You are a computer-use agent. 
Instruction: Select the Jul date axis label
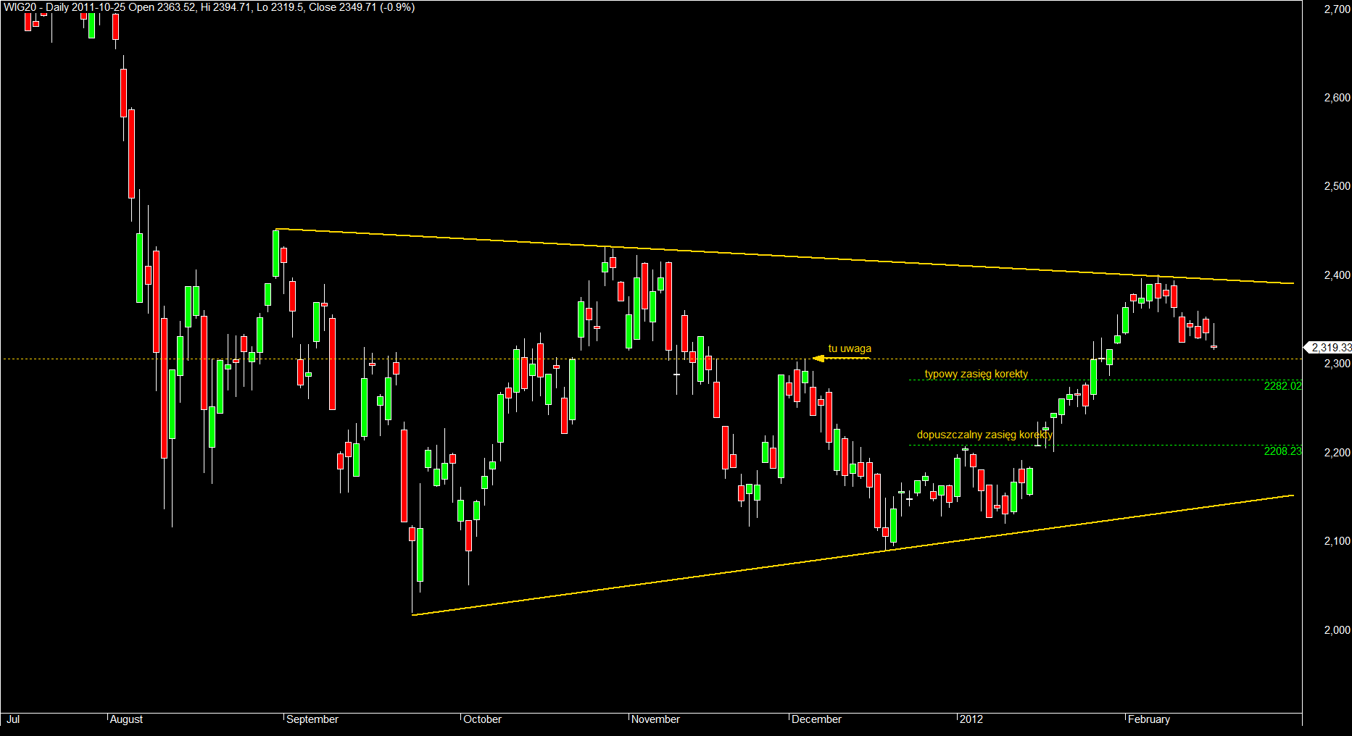[12, 719]
